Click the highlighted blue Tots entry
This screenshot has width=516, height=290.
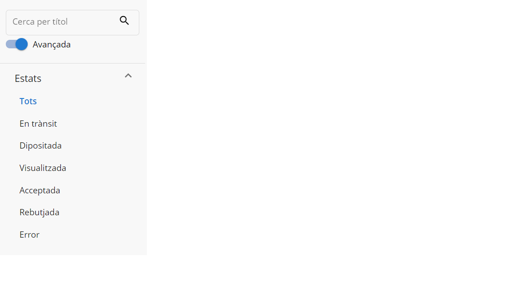28,101
